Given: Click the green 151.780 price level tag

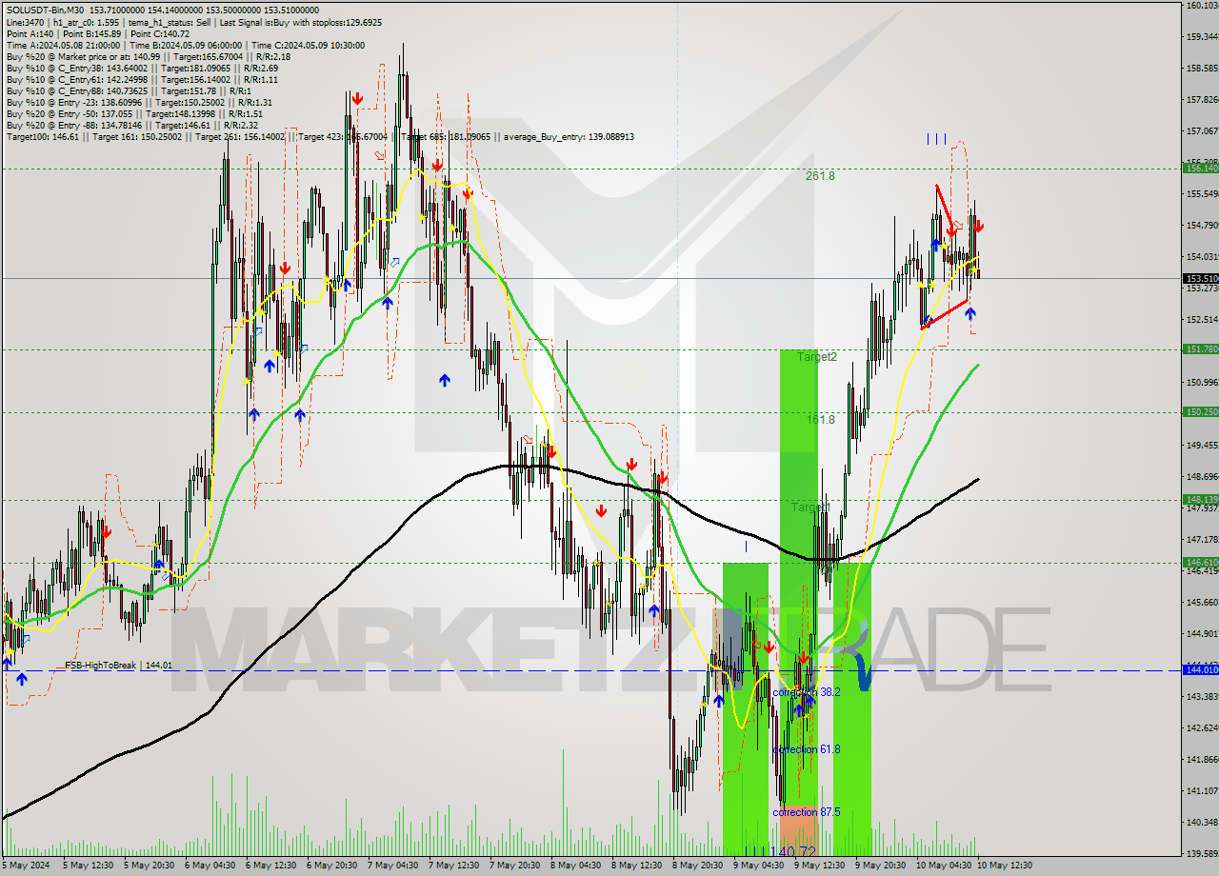Looking at the screenshot, I should [x=1200, y=349].
